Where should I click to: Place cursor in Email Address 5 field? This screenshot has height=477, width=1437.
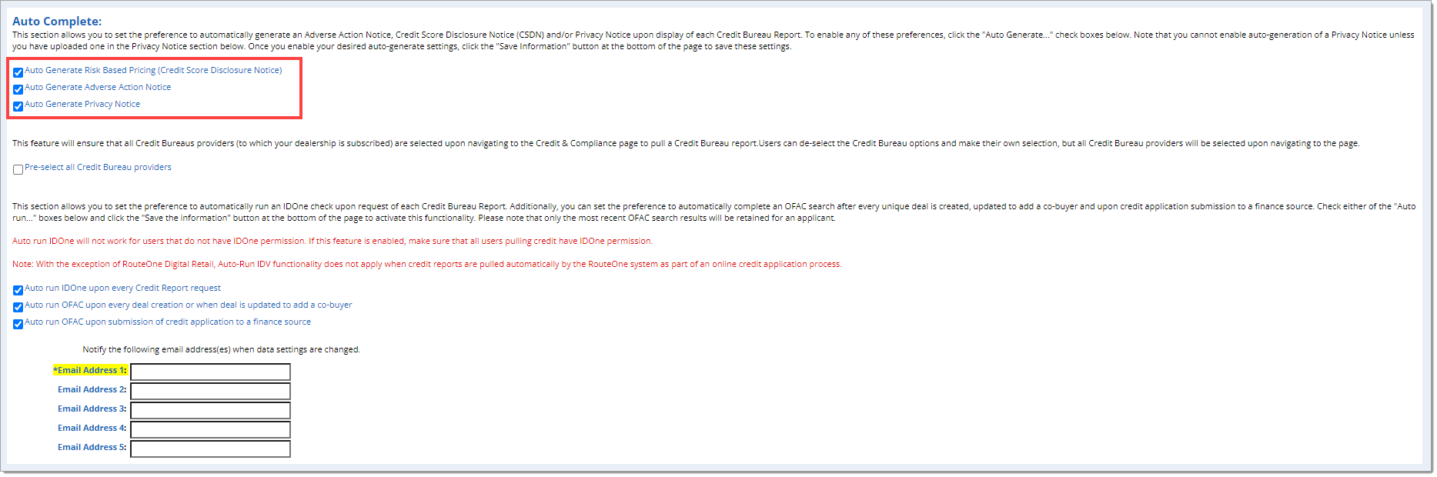[x=210, y=449]
